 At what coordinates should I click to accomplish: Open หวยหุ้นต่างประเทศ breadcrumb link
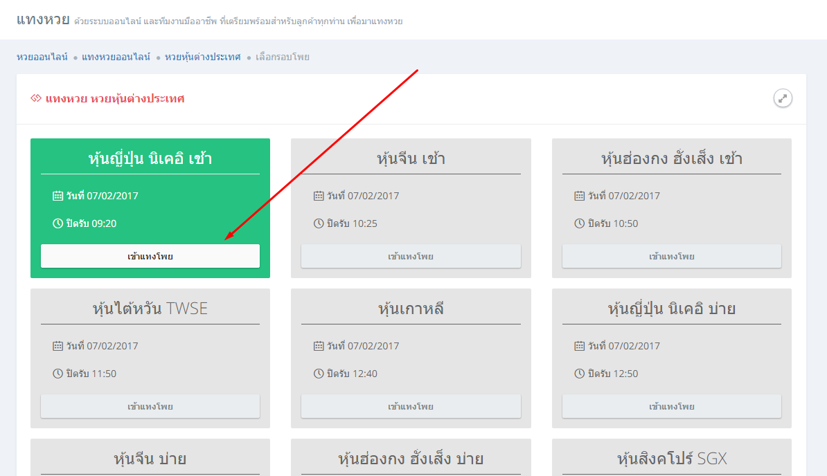pos(202,57)
